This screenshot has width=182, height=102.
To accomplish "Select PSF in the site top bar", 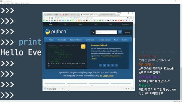I will point(65,24).
